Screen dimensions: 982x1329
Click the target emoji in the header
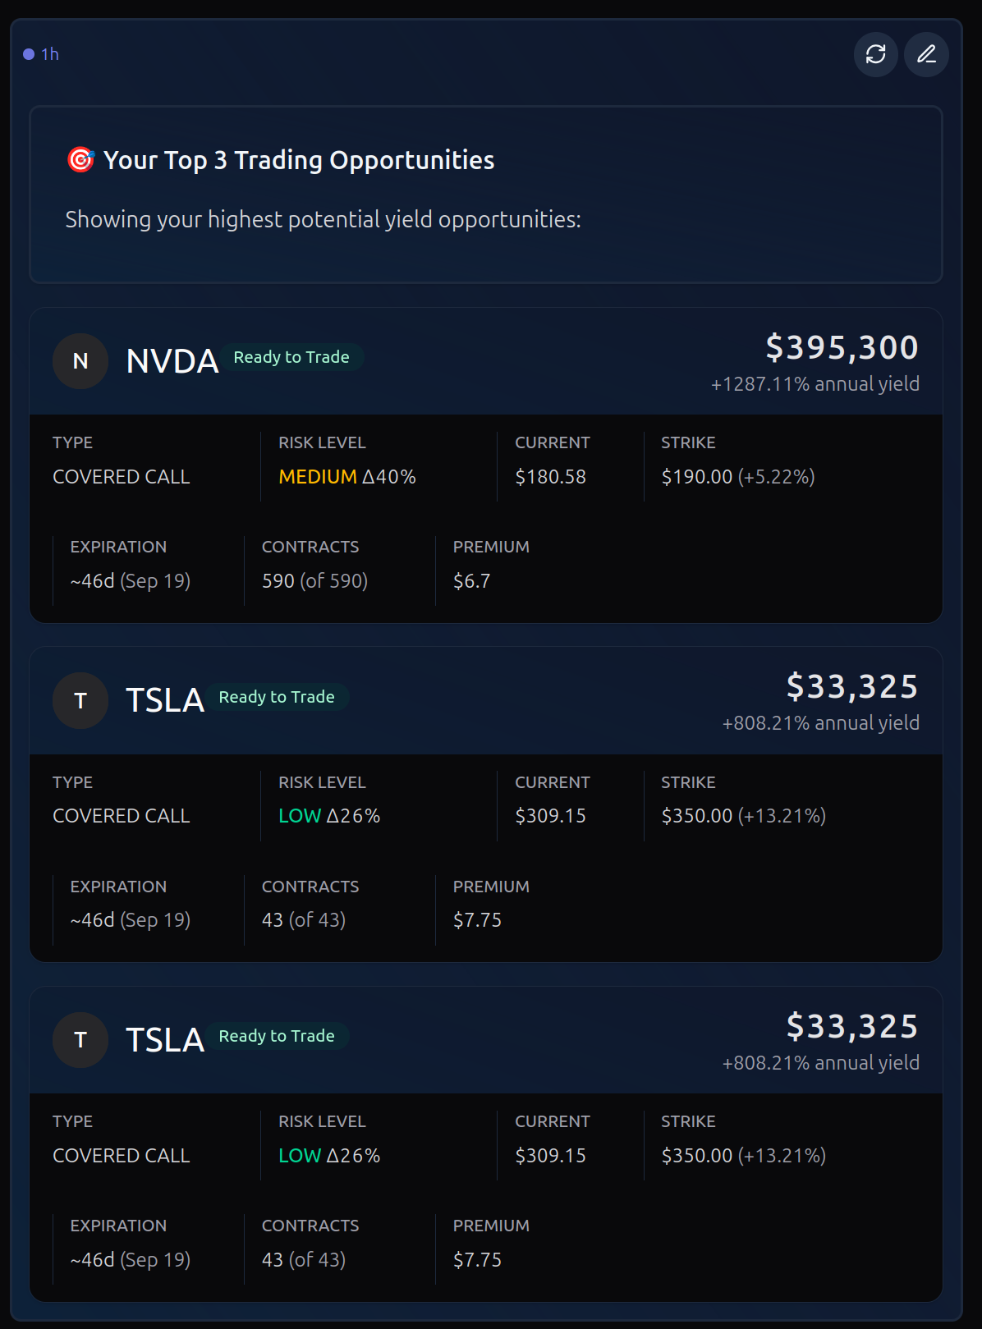80,159
